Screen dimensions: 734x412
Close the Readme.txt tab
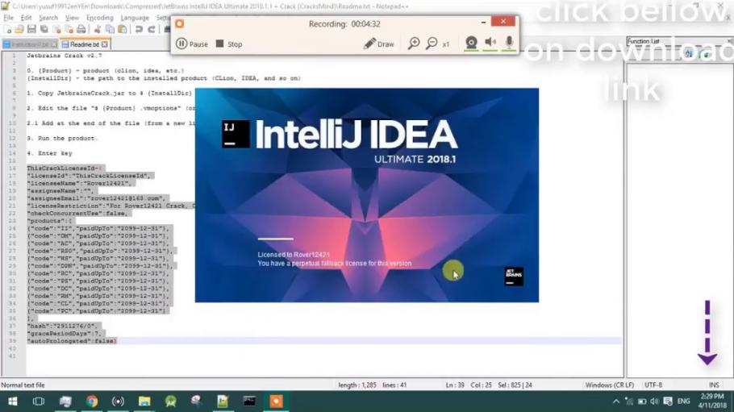tap(105, 44)
